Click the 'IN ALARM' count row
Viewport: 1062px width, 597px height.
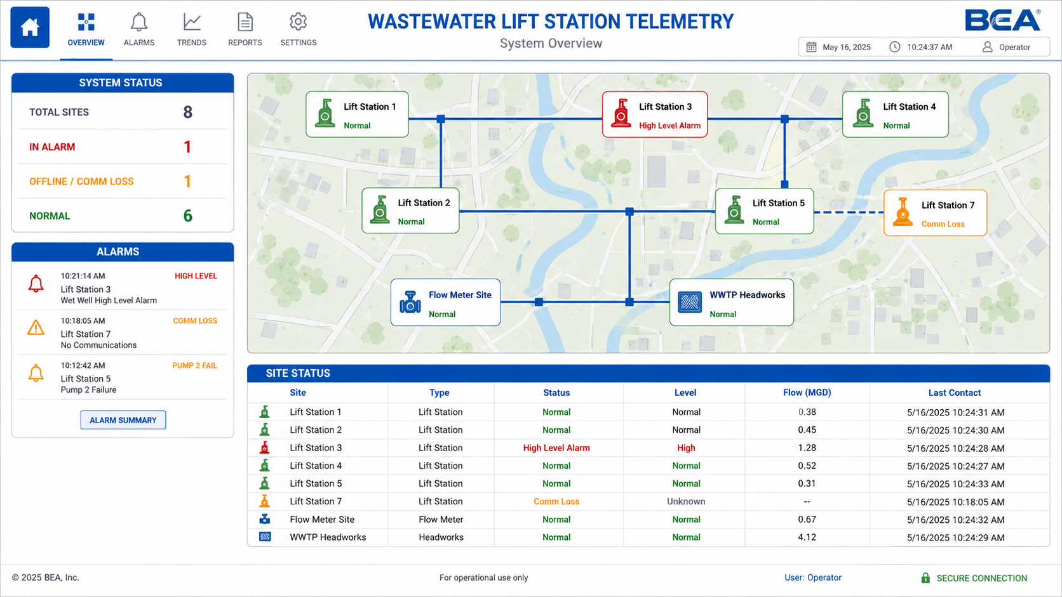coord(123,147)
